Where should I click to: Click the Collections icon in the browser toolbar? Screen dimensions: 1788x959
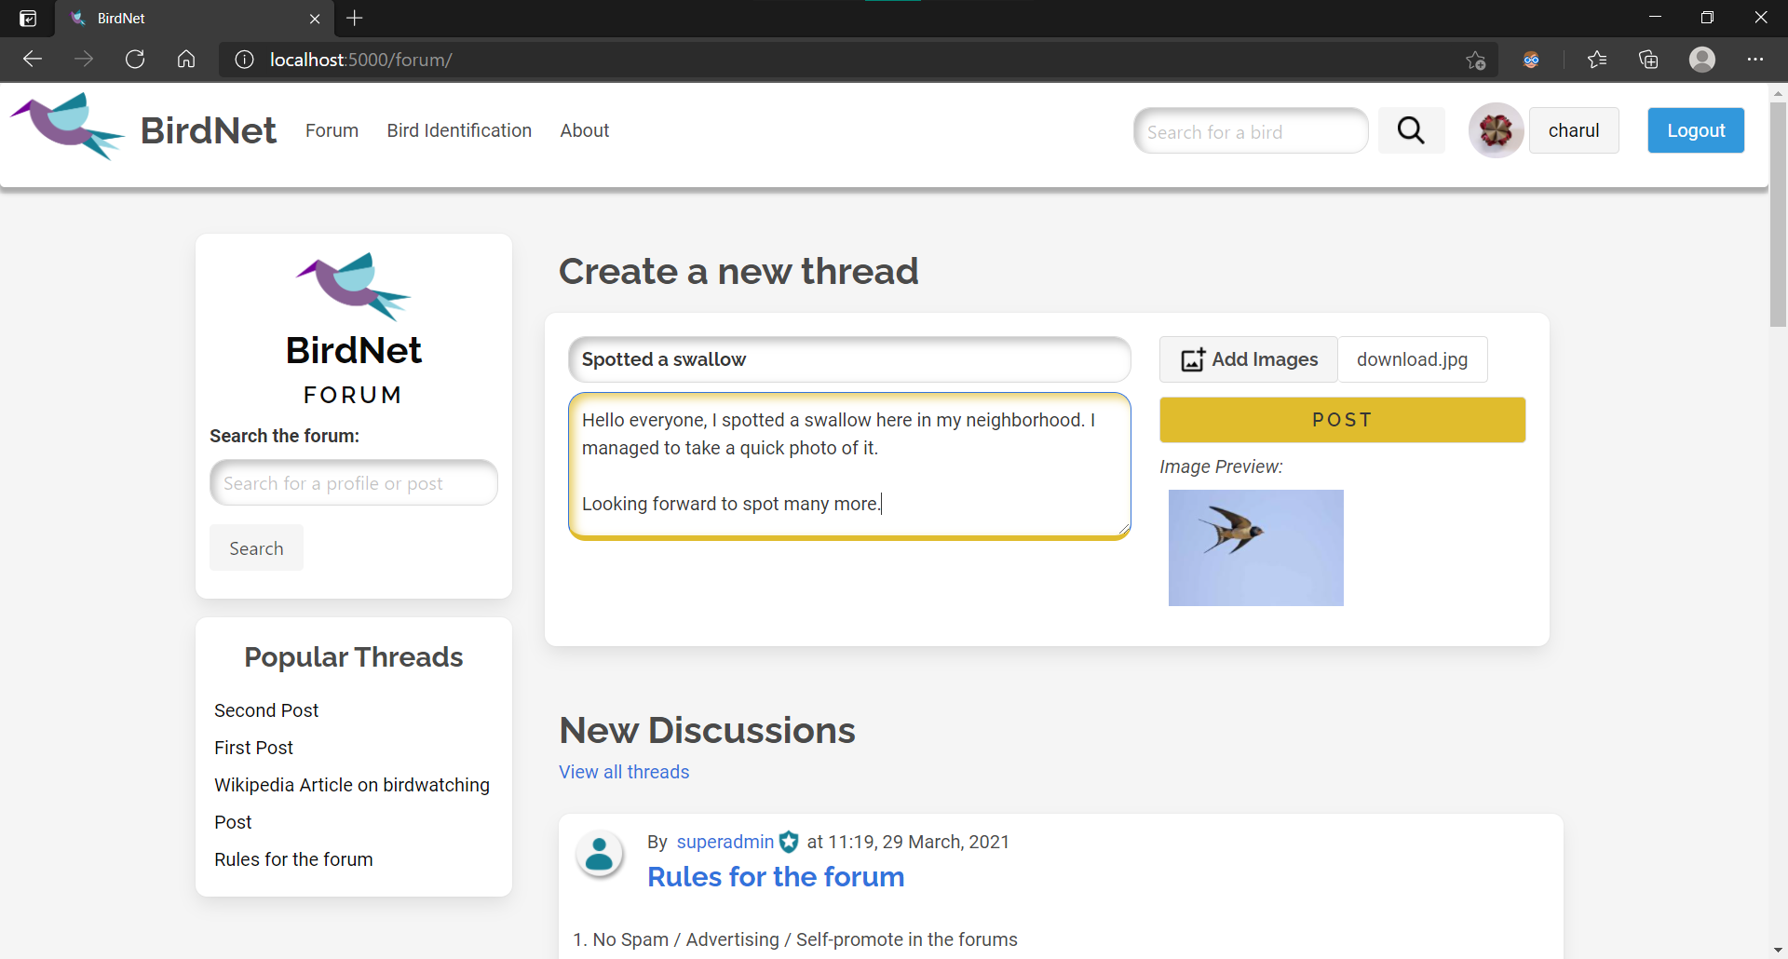pos(1648,59)
